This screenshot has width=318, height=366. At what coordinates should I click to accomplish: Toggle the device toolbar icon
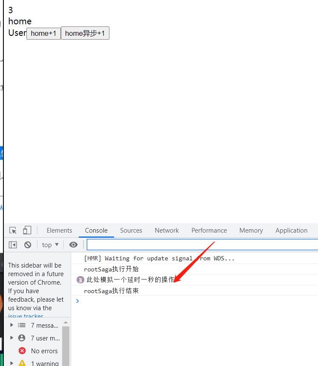tap(27, 230)
